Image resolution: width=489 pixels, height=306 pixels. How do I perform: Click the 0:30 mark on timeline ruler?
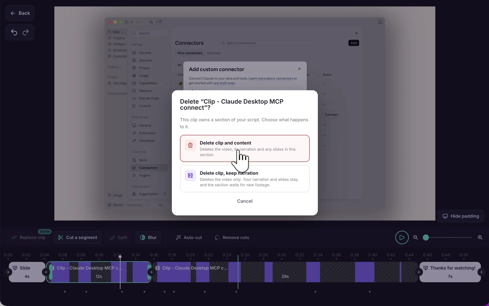pyautogui.click(x=281, y=255)
